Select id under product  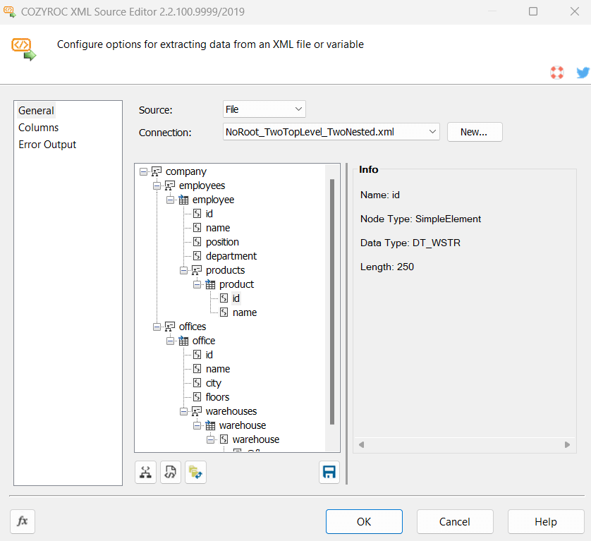(x=236, y=298)
